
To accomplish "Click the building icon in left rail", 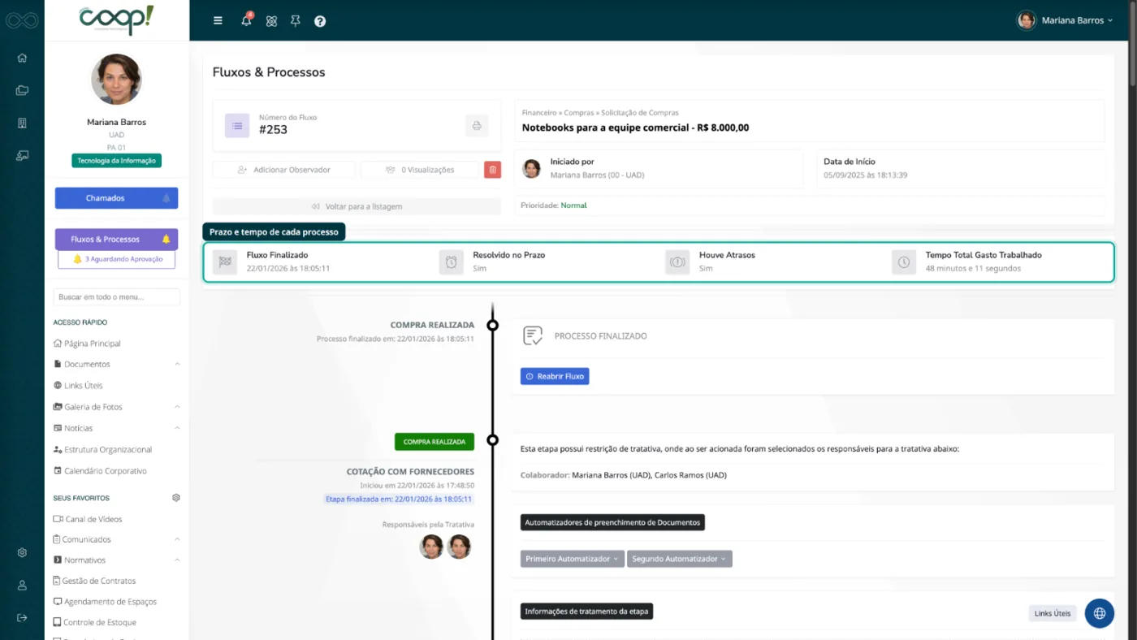I will pos(22,123).
